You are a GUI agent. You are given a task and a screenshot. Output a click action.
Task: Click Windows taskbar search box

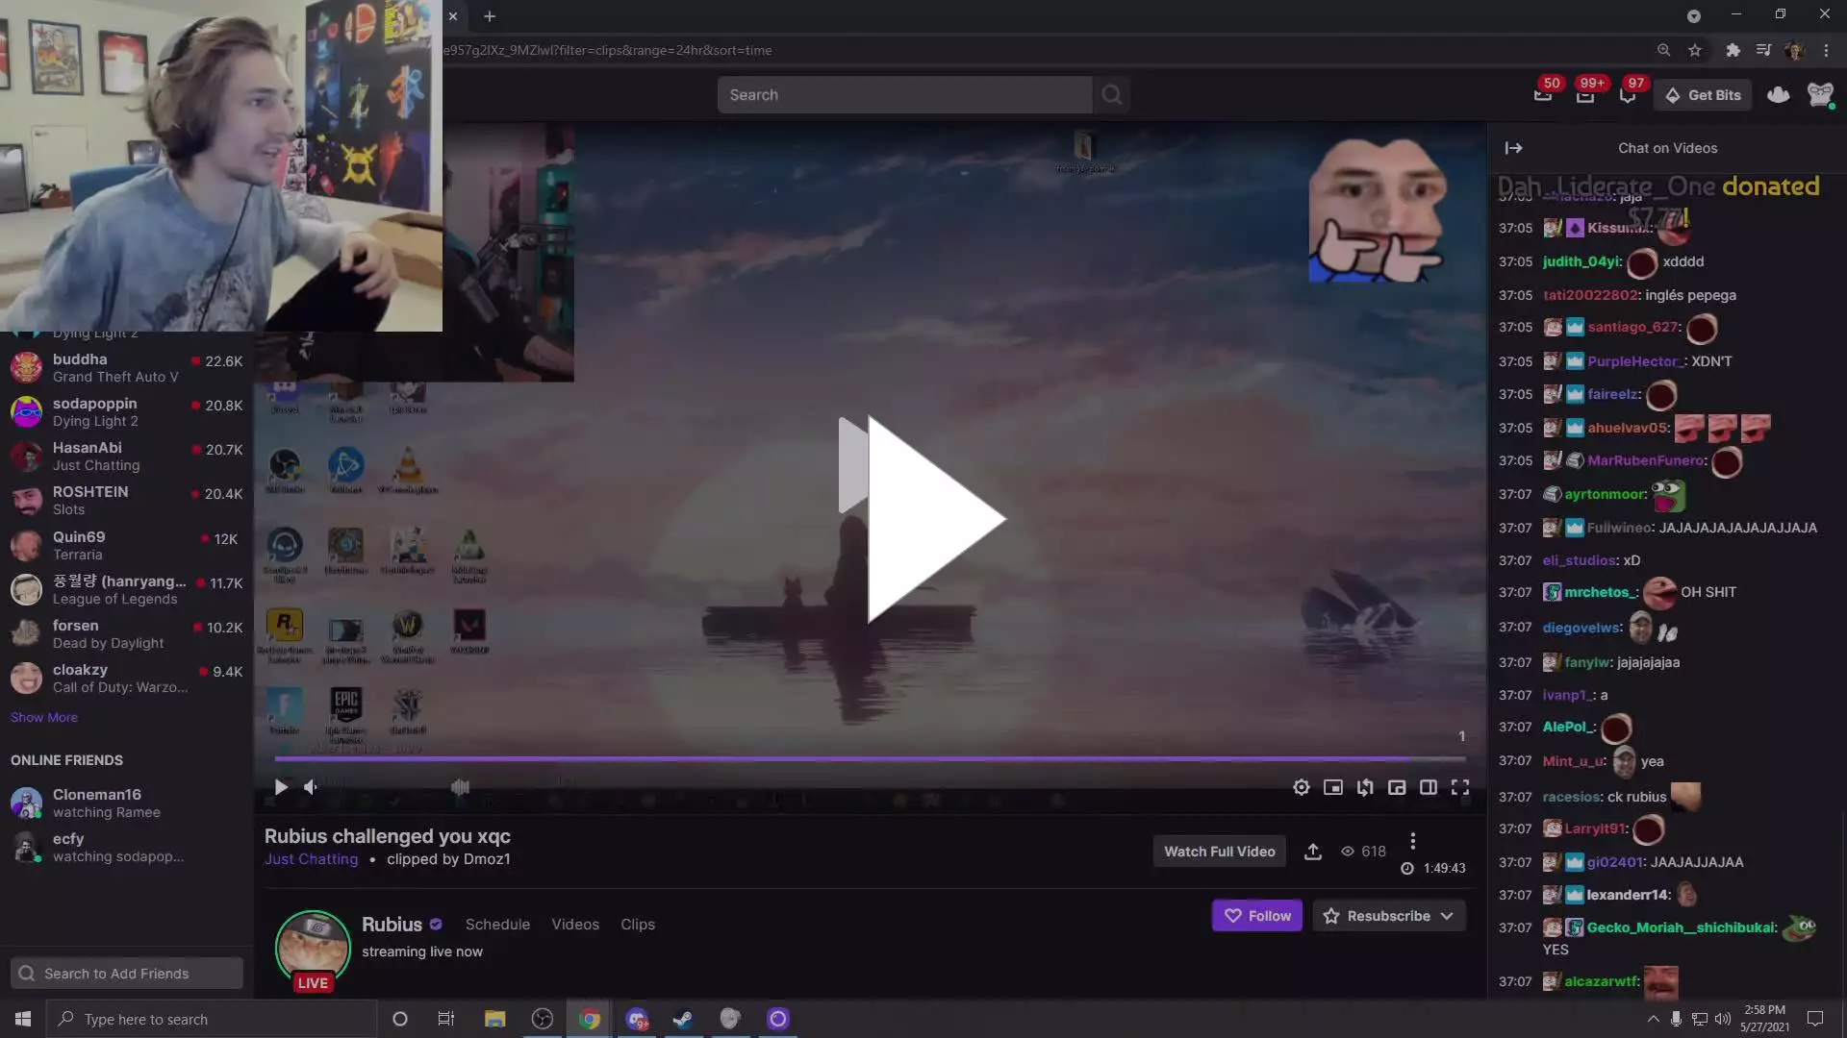[x=212, y=1019]
